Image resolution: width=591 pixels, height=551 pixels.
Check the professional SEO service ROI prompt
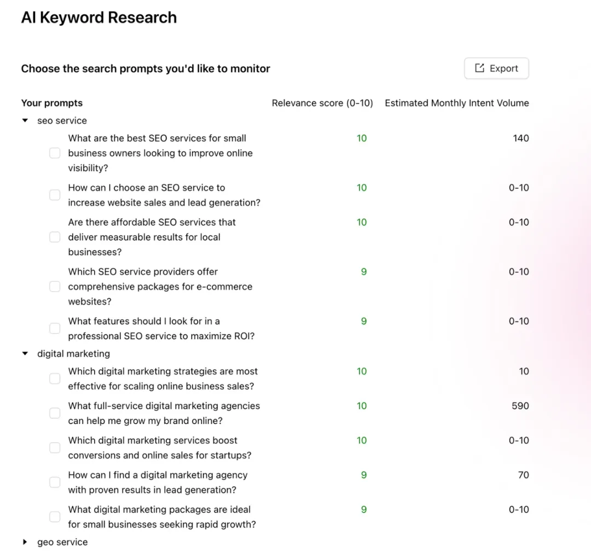coord(55,328)
